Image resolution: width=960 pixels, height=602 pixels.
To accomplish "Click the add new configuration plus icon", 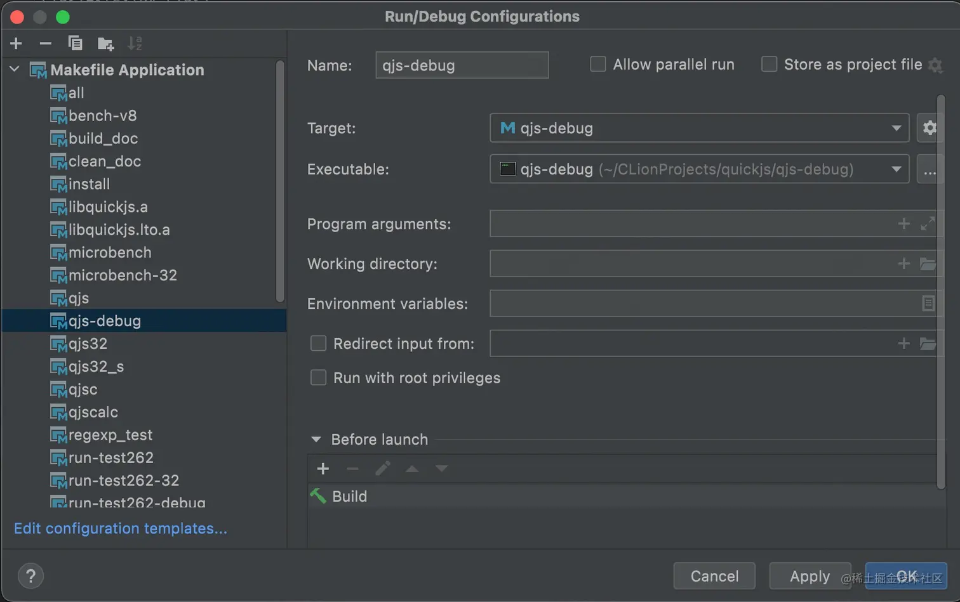I will tap(17, 43).
